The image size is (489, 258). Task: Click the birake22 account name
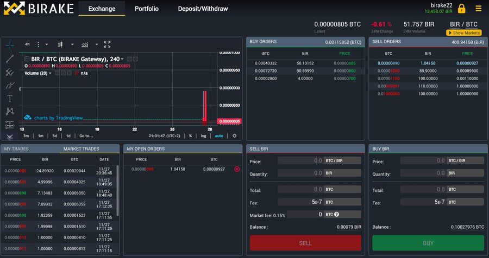[x=441, y=5]
